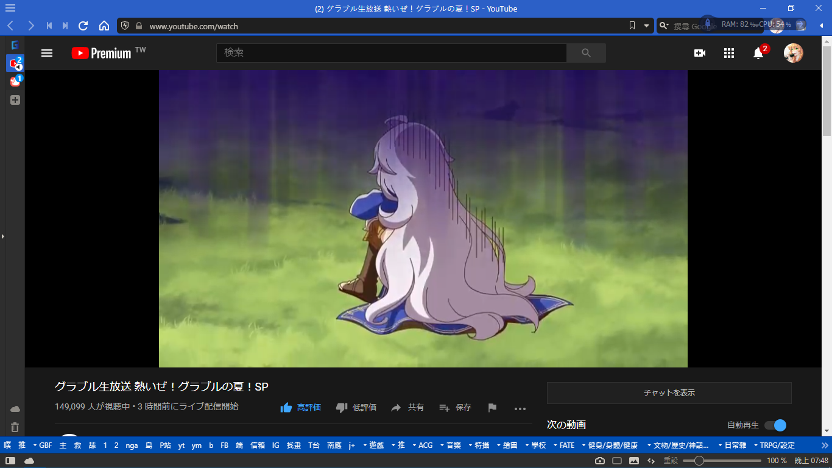This screenshot has width=832, height=468.
Task: Expand the left side panel toggle
Action: [2, 236]
